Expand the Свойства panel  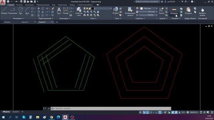click(140, 18)
